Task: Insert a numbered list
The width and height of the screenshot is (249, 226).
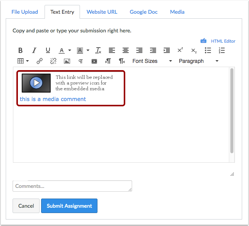Action: click(x=222, y=50)
